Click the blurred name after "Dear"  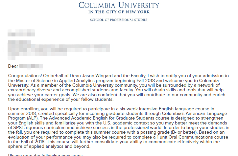pos(31,66)
